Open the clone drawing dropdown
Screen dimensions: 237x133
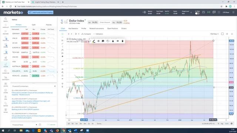pos(108,41)
